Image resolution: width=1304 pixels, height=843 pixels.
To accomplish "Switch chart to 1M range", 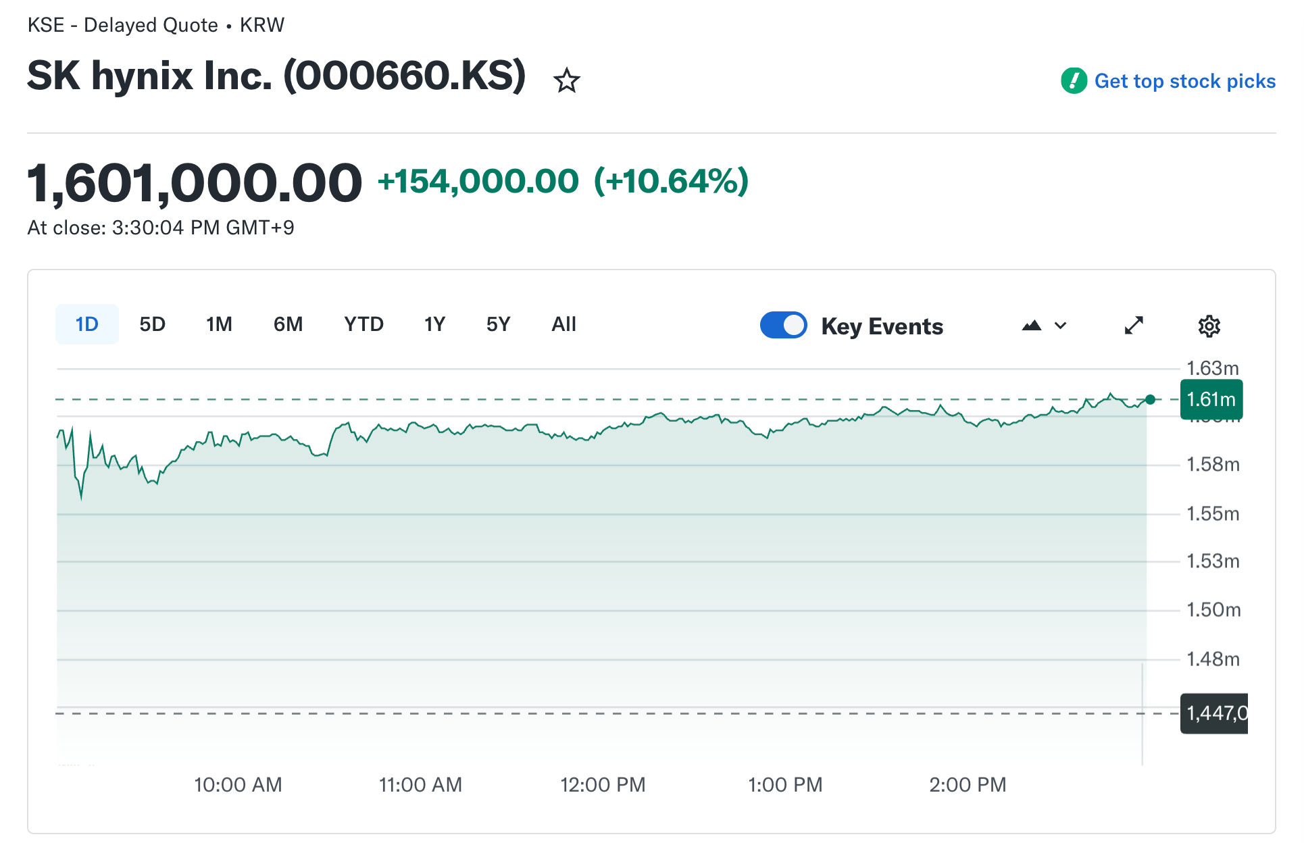I will click(219, 324).
